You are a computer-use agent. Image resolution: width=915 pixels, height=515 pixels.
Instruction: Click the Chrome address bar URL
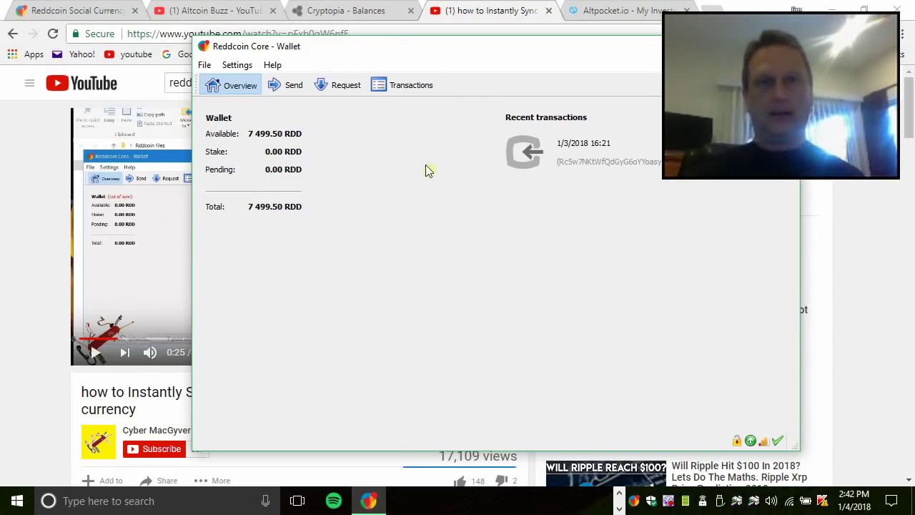[x=237, y=34]
